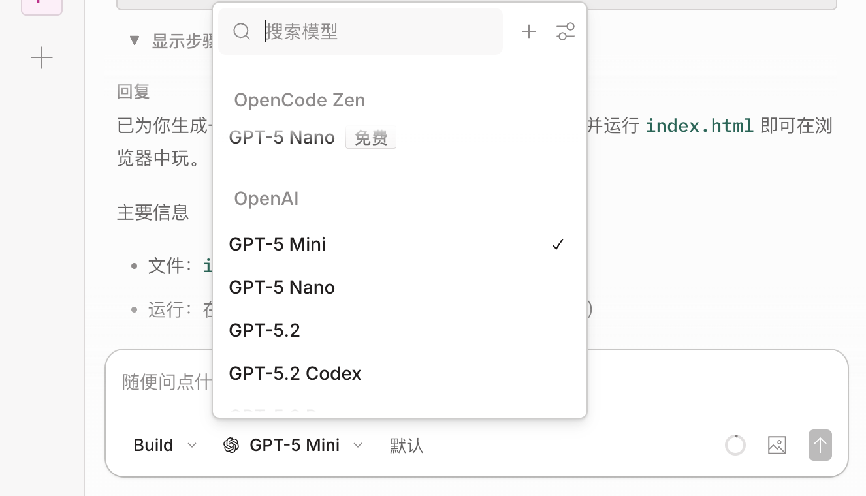Screen dimensions: 866x496
Task: Toggle the GPT-5 Mini model selector dropdown
Action: click(294, 445)
